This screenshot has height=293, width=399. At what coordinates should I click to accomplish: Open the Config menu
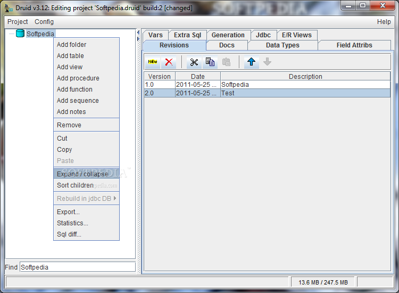[44, 22]
